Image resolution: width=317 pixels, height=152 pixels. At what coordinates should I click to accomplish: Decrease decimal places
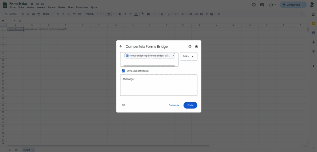(x=68, y=14)
